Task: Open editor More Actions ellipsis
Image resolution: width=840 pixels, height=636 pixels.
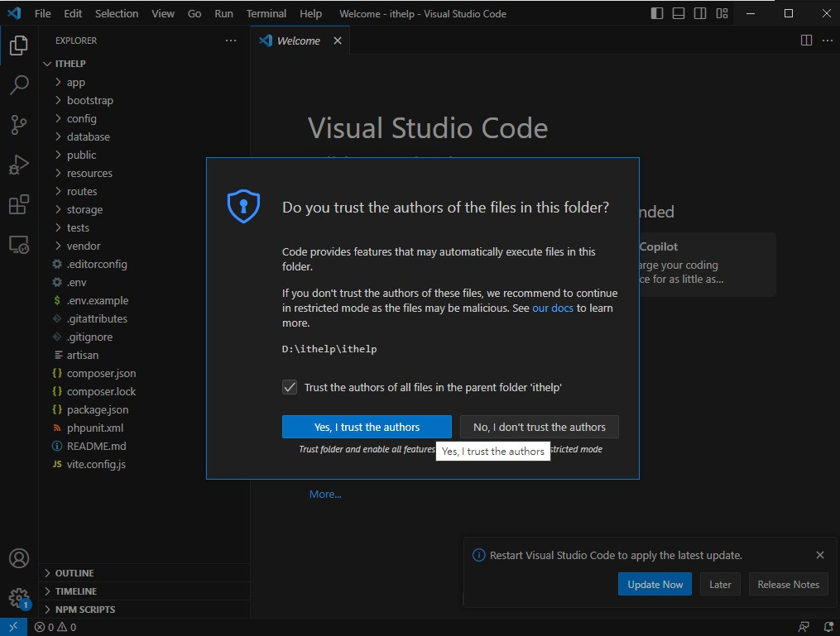Action: [x=827, y=41]
